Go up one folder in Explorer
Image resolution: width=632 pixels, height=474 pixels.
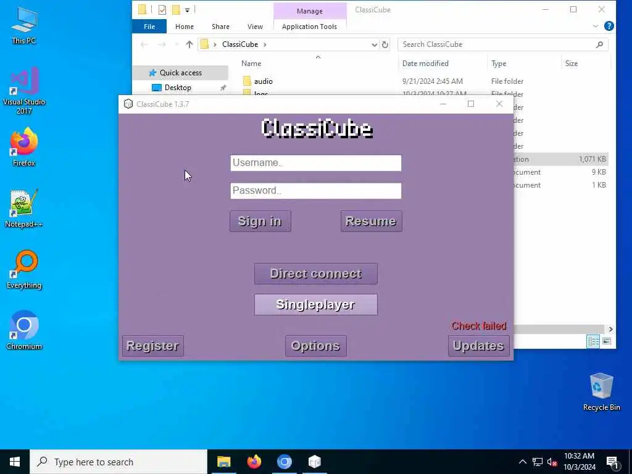pyautogui.click(x=189, y=44)
